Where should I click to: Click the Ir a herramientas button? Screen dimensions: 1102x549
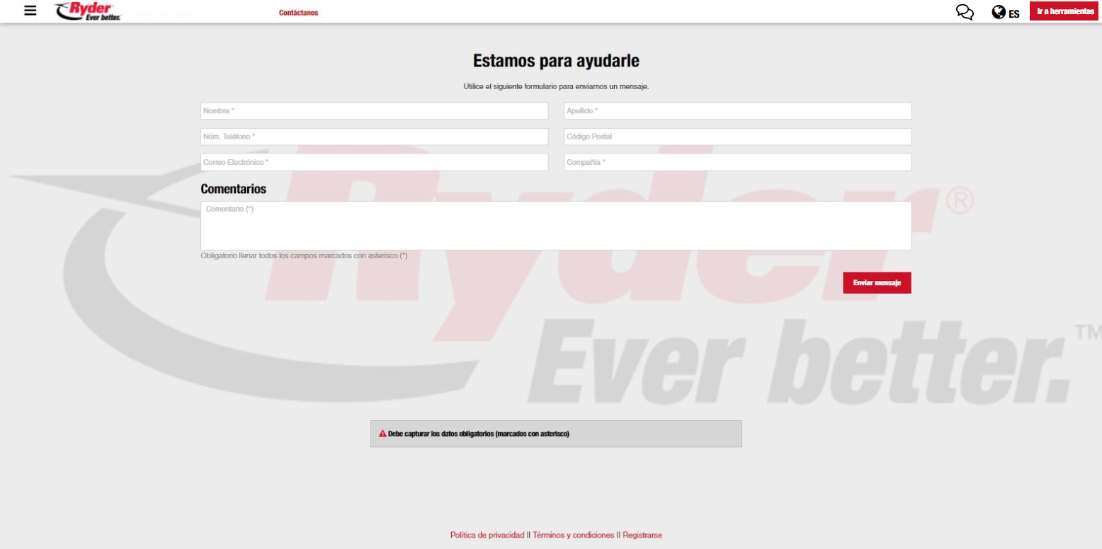(1065, 11)
